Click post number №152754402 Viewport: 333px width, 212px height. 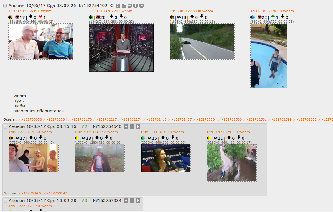[x=93, y=6]
